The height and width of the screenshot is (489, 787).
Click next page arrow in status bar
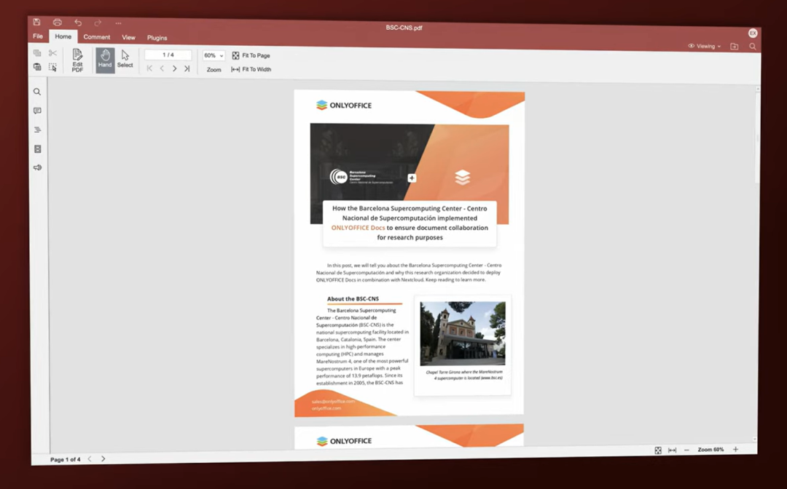103,458
